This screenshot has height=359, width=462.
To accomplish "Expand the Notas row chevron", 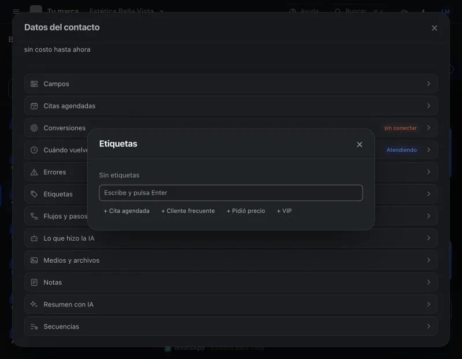I will pyautogui.click(x=429, y=282).
